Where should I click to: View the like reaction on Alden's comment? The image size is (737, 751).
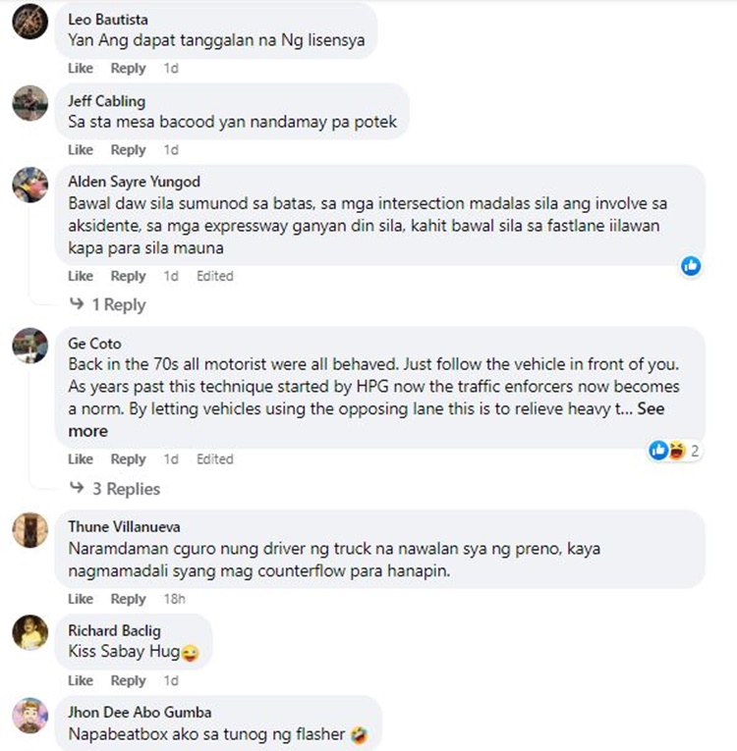[691, 265]
